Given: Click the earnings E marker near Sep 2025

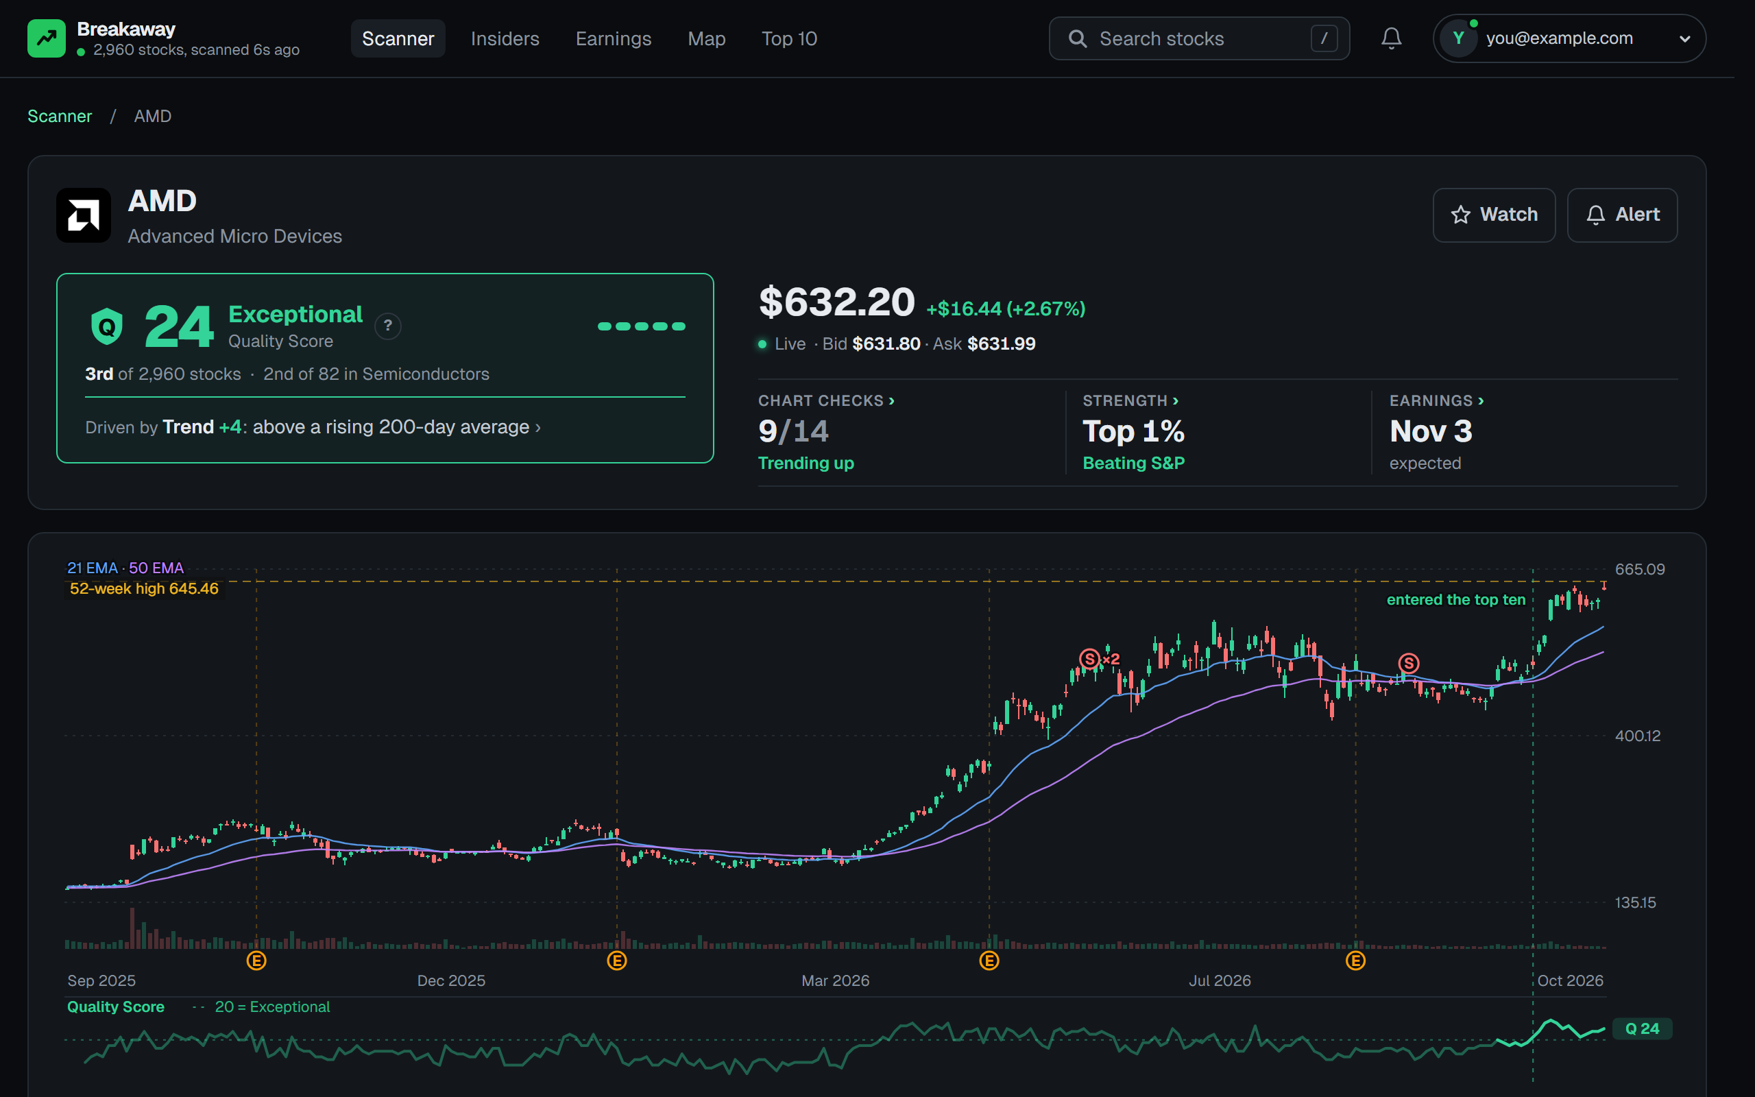Looking at the screenshot, I should coord(256,961).
